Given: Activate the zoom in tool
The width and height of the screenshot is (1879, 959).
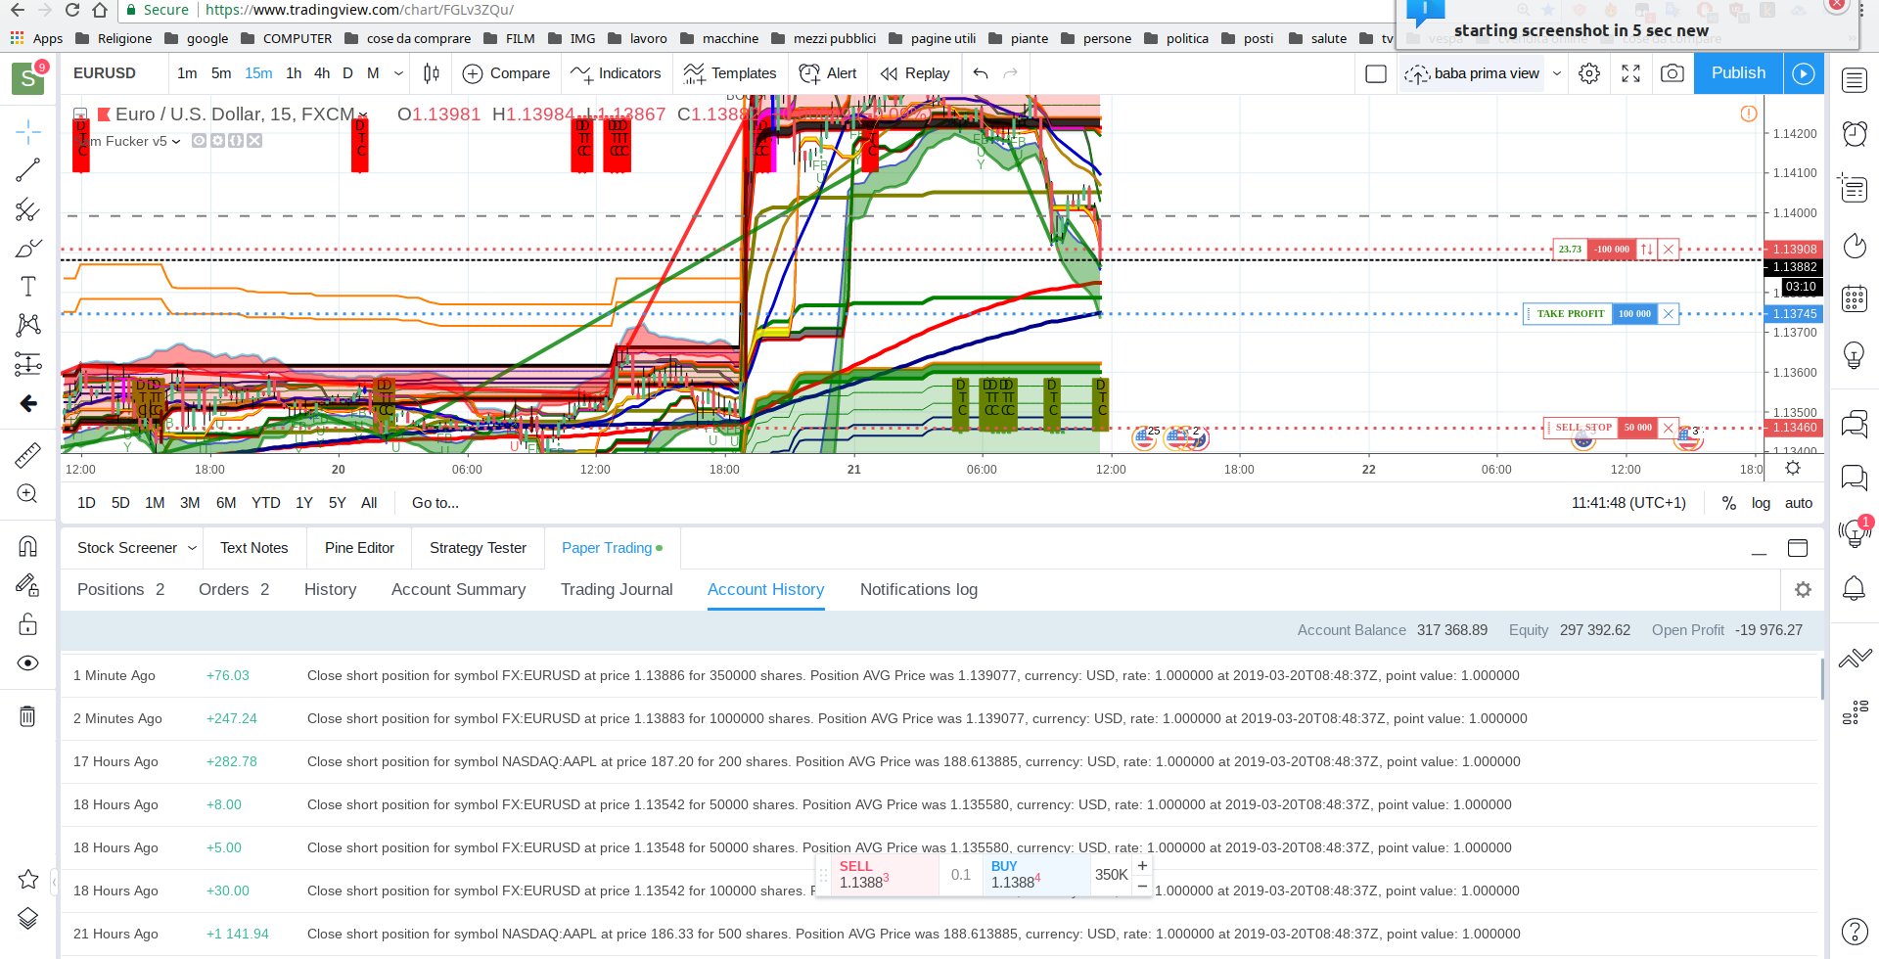Looking at the screenshot, I should 27,494.
